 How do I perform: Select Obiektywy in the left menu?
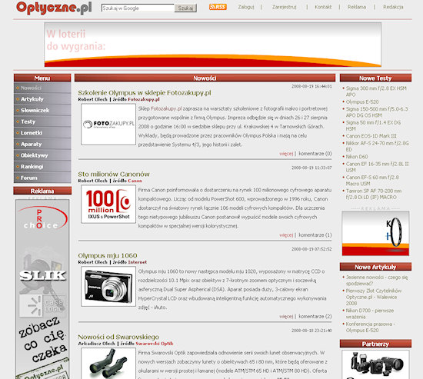point(42,155)
